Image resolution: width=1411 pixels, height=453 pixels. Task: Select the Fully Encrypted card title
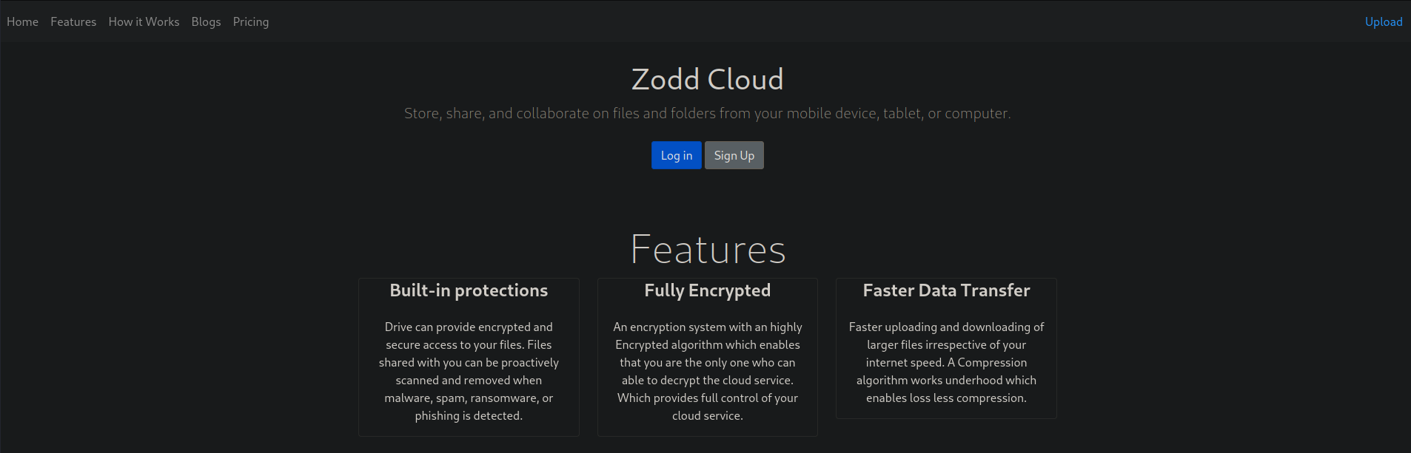pyautogui.click(x=707, y=290)
